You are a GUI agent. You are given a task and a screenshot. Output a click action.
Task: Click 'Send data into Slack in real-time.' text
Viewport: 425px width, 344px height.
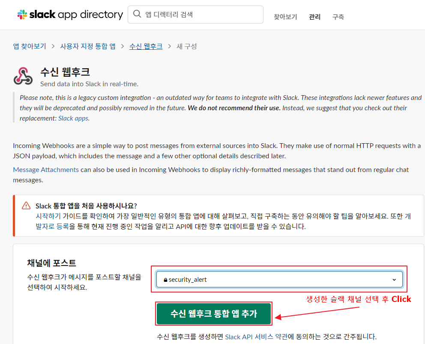(89, 84)
